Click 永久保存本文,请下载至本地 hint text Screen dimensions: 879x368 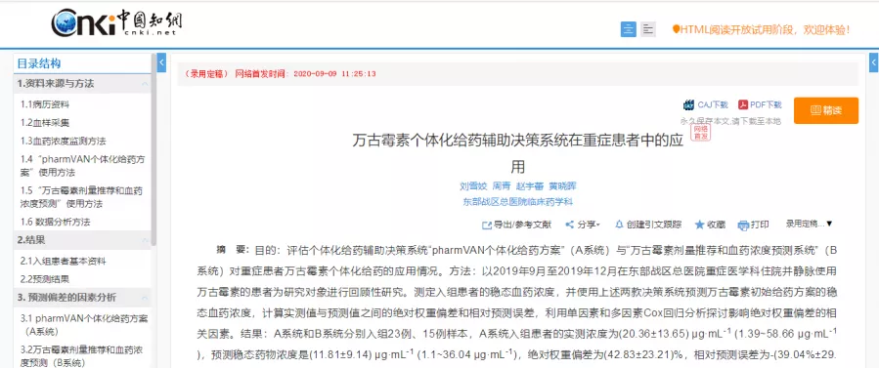click(730, 121)
